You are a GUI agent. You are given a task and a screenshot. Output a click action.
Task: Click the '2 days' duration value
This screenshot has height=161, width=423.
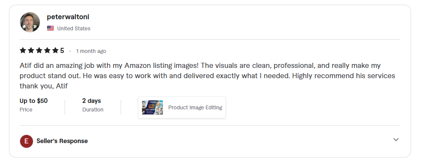pyautogui.click(x=92, y=101)
